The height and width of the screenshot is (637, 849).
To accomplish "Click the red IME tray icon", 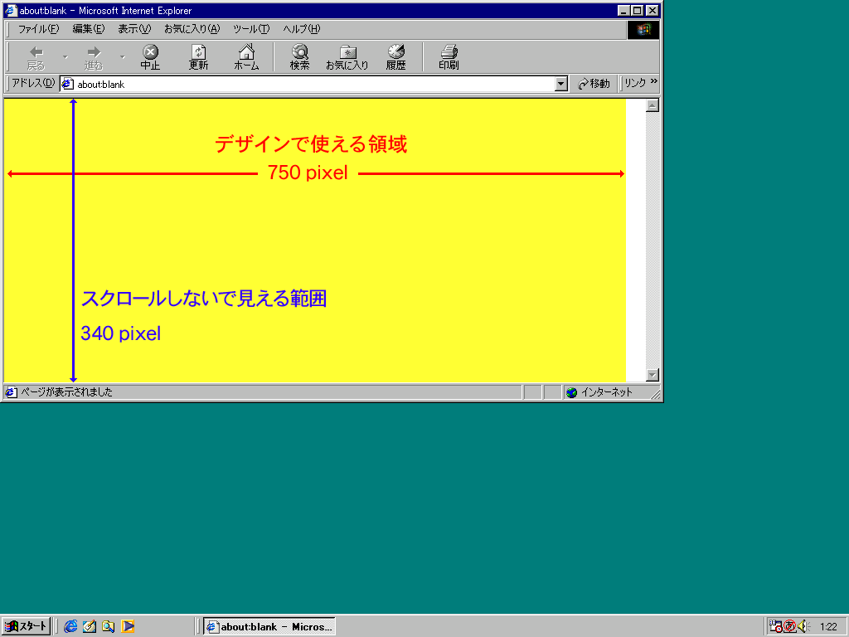I will (789, 626).
